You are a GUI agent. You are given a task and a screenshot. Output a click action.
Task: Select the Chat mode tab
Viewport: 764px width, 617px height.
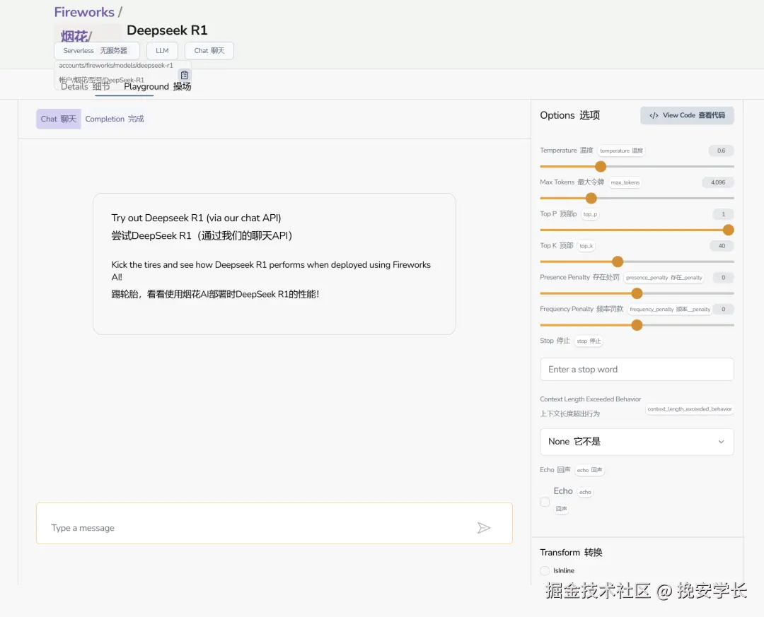point(59,119)
